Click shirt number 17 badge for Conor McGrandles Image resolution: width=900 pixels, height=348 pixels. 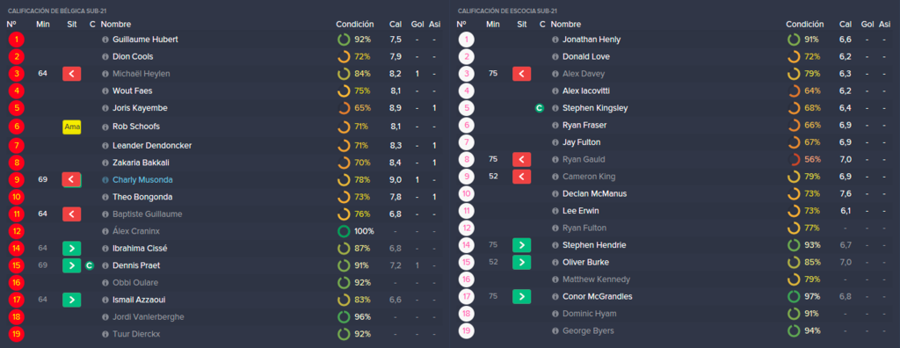click(467, 297)
